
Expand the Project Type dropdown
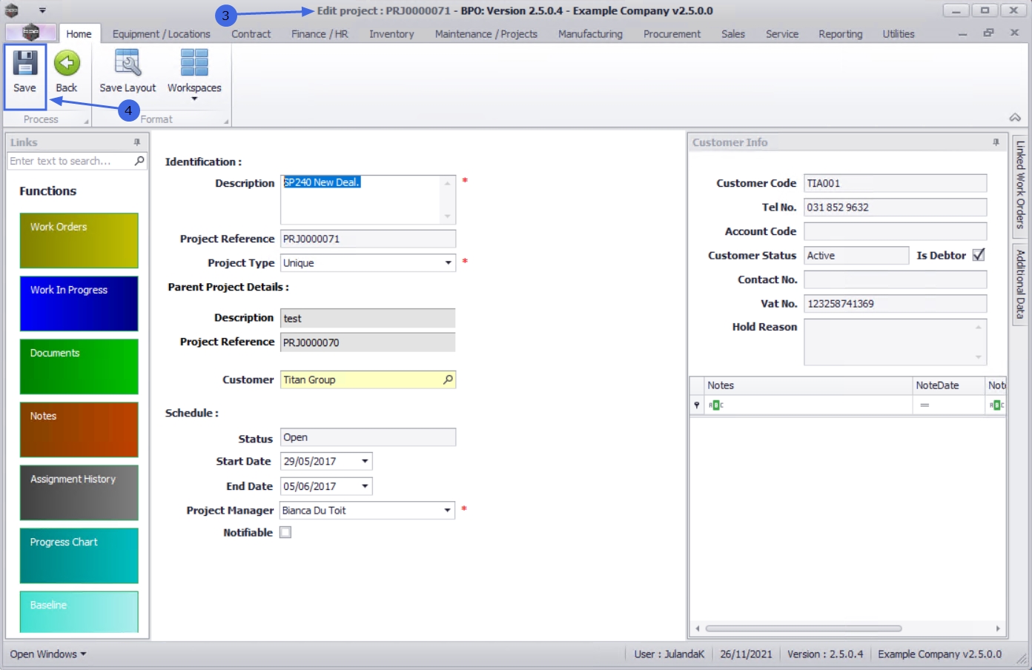click(448, 263)
